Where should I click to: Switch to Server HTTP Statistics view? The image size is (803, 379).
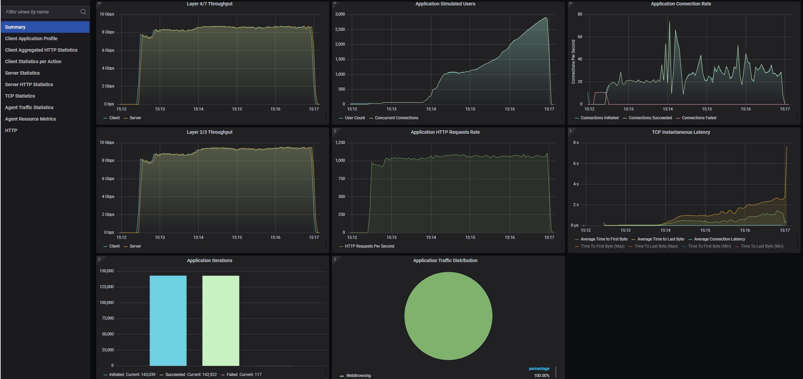tap(29, 84)
